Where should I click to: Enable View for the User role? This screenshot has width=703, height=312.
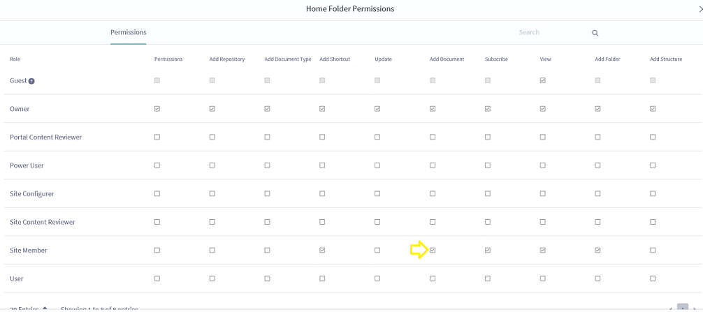click(x=542, y=278)
